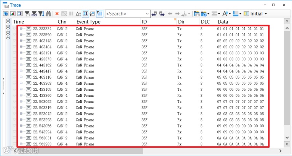Image resolution: width=292 pixels, height=156 pixels.
Task: Click the horizontal scrollbar right arrow
Action: [x=280, y=151]
